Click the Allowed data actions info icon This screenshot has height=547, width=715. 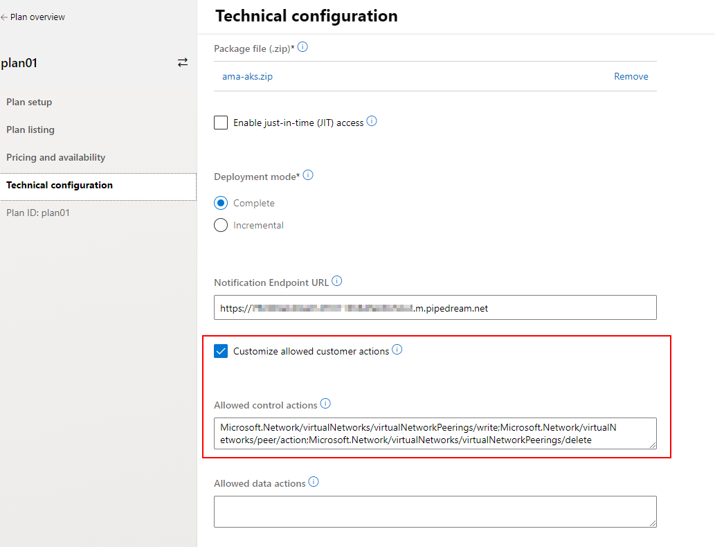[314, 482]
